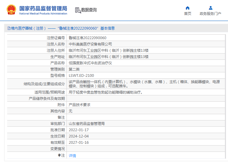Click the 适用范围/预期用途 label
The height and width of the screenshot is (162, 228).
[x=49, y=92]
